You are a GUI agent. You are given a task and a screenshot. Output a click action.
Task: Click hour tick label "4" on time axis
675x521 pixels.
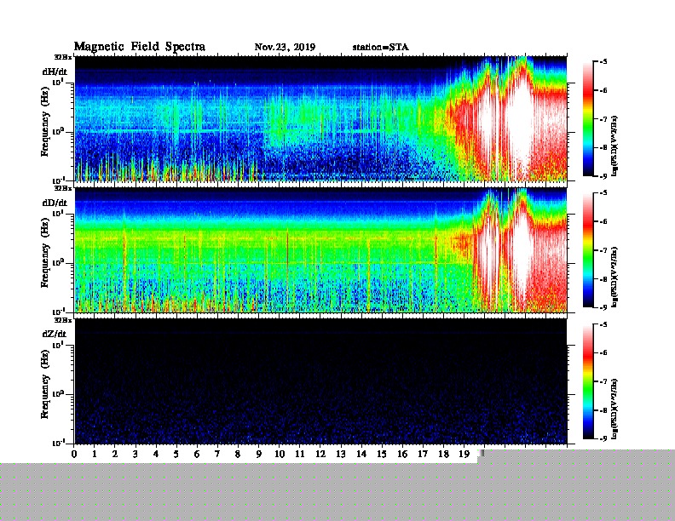click(156, 454)
